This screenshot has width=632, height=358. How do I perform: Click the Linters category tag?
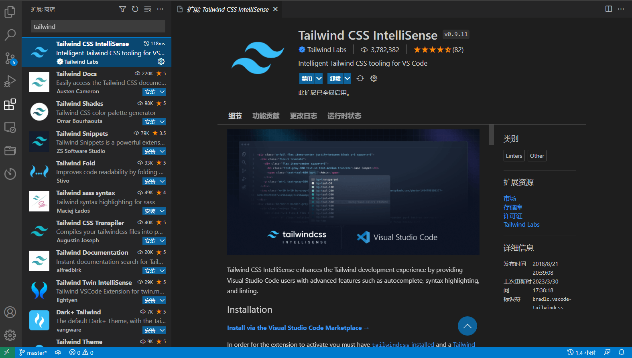pos(514,156)
